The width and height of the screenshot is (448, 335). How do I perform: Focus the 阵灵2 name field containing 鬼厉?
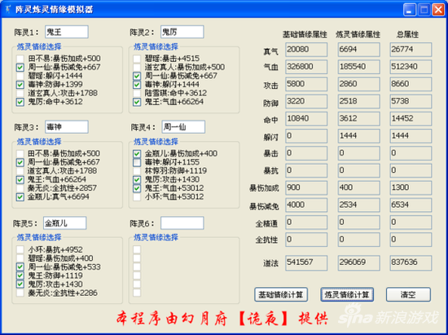[x=182, y=32]
